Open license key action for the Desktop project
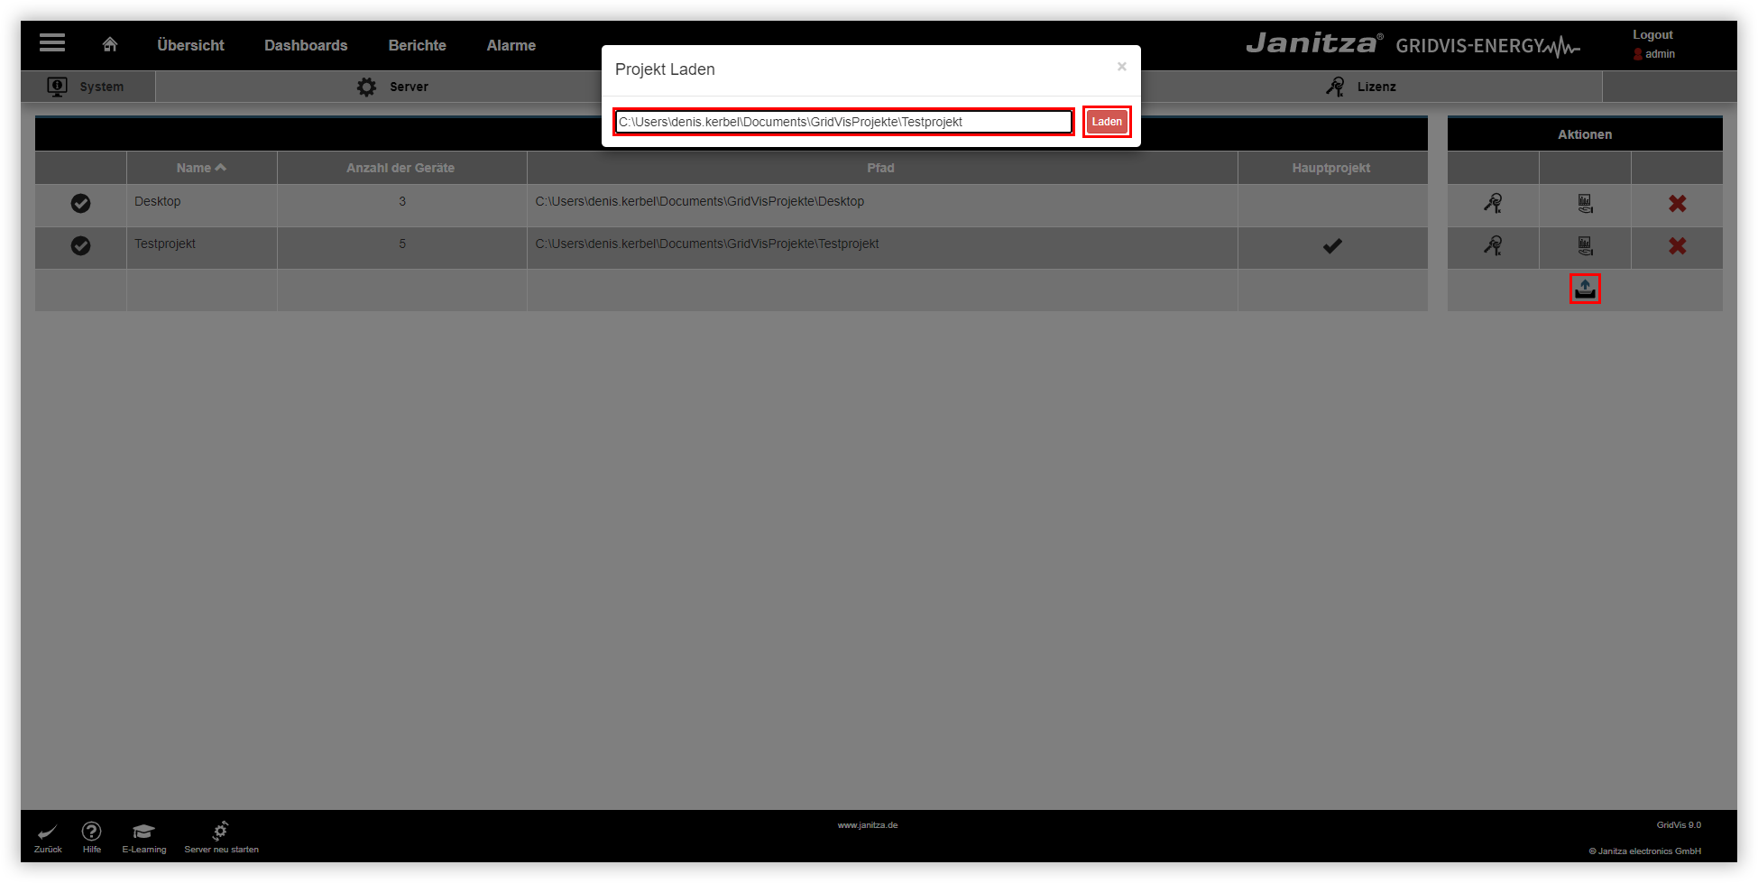This screenshot has width=1758, height=883. coord(1494,204)
